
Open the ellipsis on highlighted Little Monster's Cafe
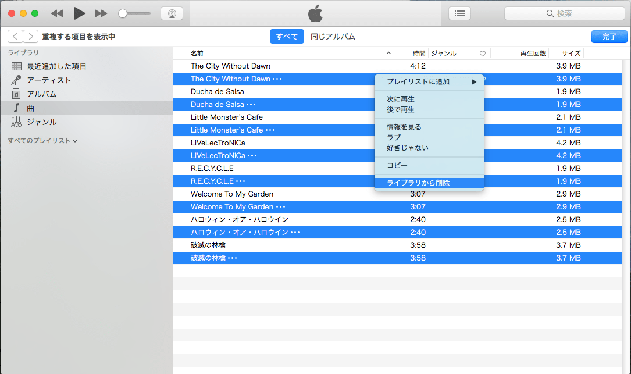point(270,130)
